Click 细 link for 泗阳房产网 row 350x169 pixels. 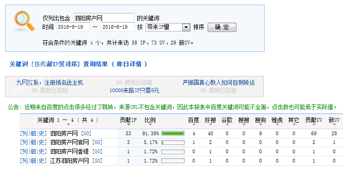tap(33, 133)
